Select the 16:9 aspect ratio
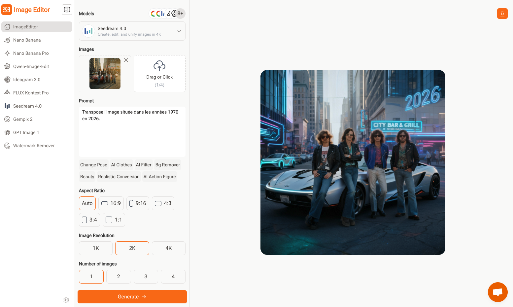The width and height of the screenshot is (513, 307). pyautogui.click(x=111, y=203)
